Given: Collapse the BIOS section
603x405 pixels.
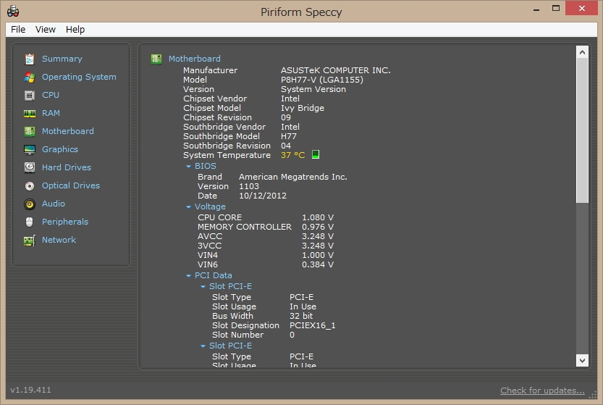Looking at the screenshot, I should coord(189,166).
